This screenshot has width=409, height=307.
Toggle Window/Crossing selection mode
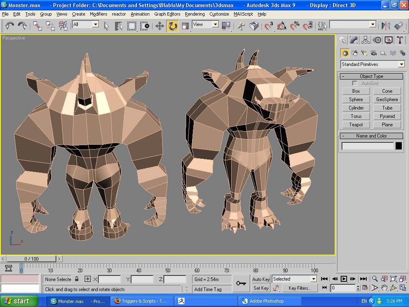point(144,26)
